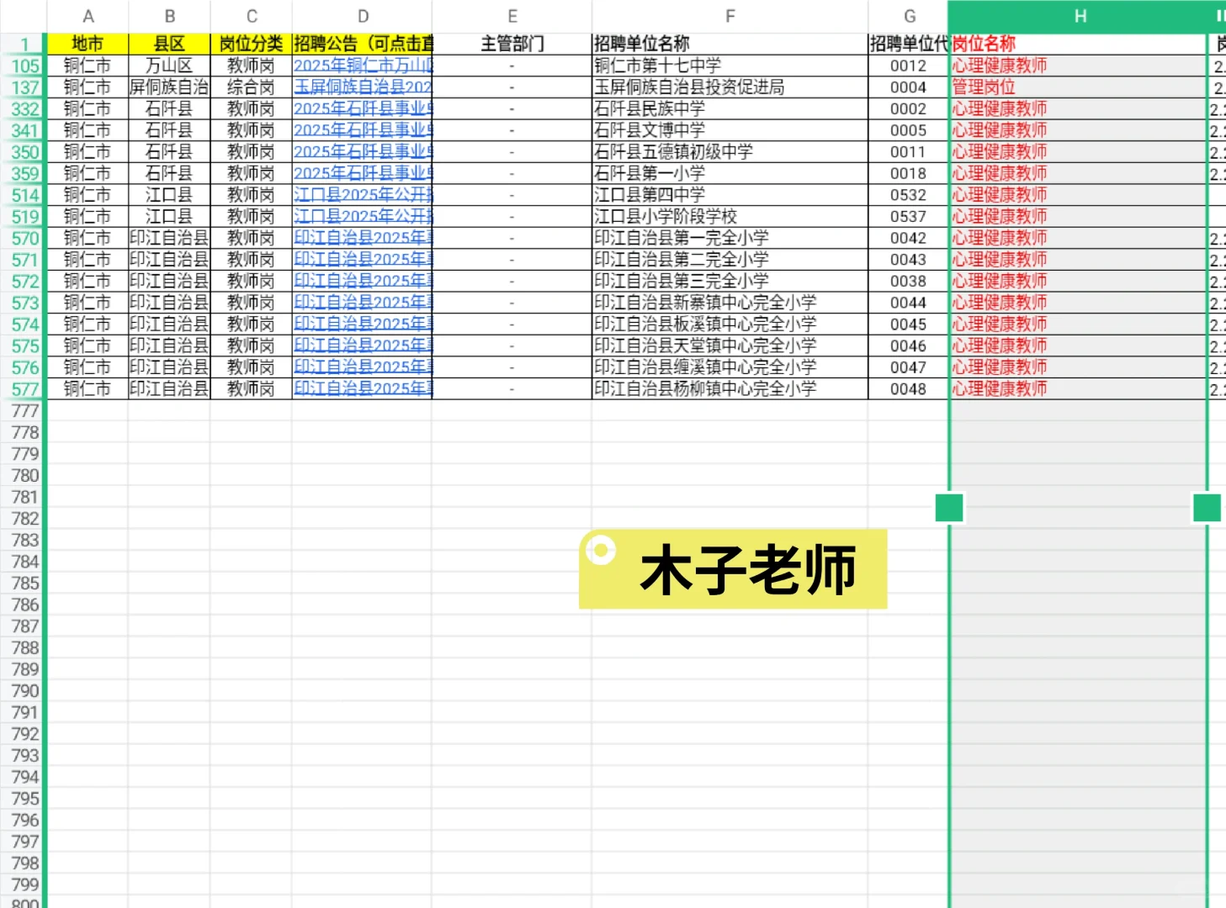Click the red 岗位名称 header cell
The image size is (1226, 908).
tap(1078, 44)
